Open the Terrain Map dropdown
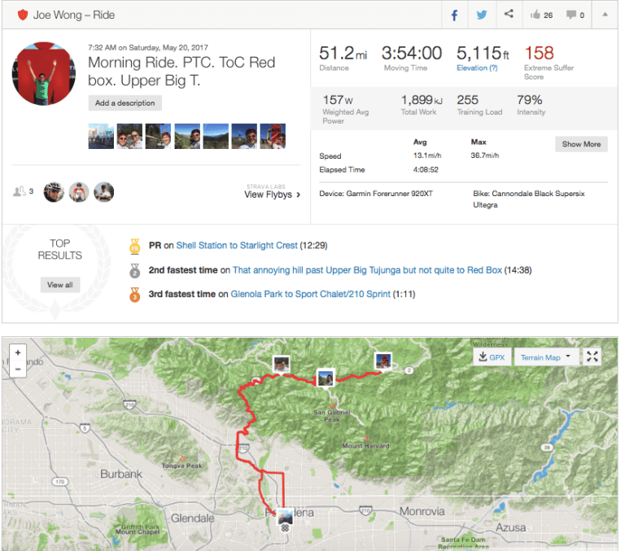625x551 pixels. point(546,357)
